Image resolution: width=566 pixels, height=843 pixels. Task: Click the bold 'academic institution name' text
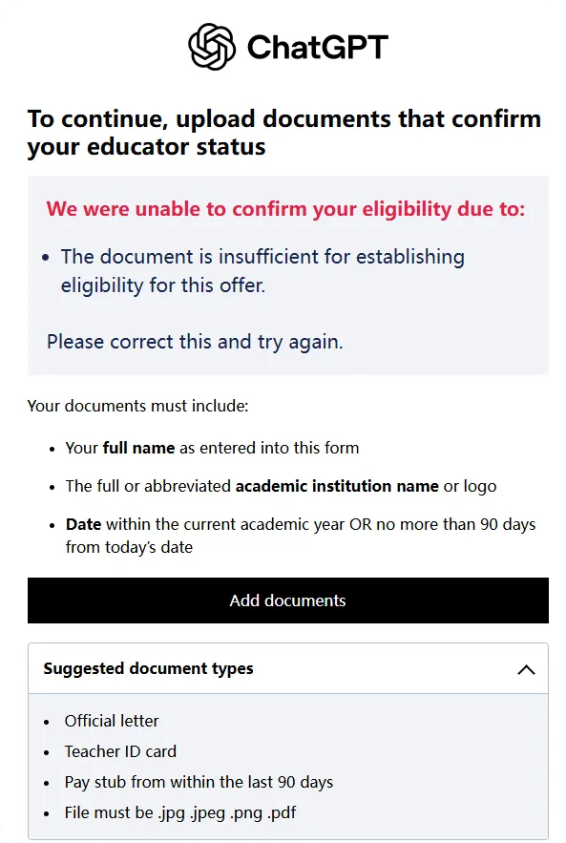click(x=337, y=486)
